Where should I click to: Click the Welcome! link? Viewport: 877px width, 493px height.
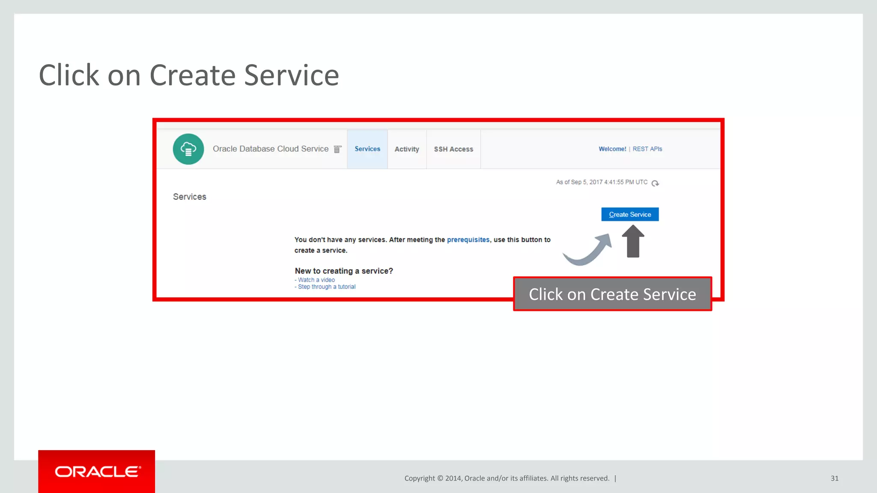(x=612, y=149)
